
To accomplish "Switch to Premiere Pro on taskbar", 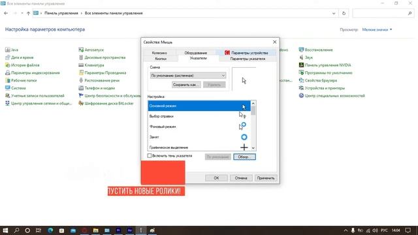I will pyautogui.click(x=118, y=230).
